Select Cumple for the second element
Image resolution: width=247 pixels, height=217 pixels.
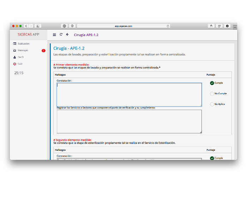(212, 158)
